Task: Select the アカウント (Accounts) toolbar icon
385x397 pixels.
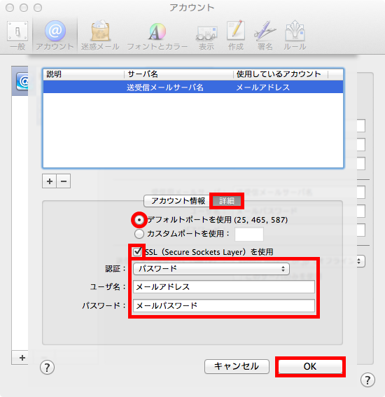Action: [x=55, y=36]
